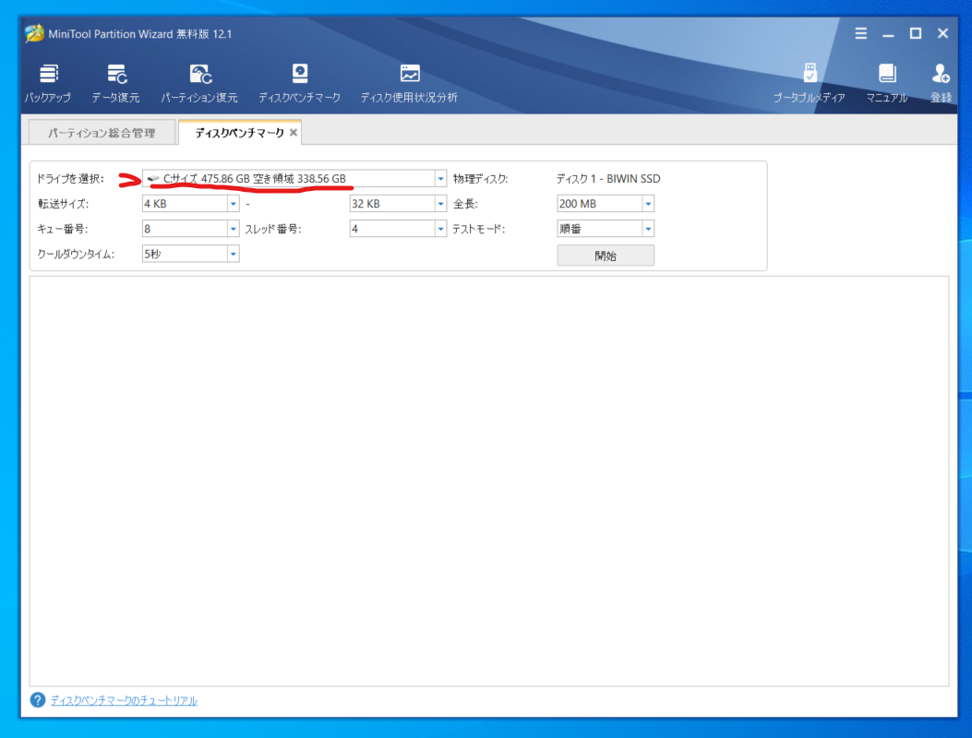Select the ディスクベンチマーク tab
The width and height of the screenshot is (972, 738).
(x=242, y=132)
